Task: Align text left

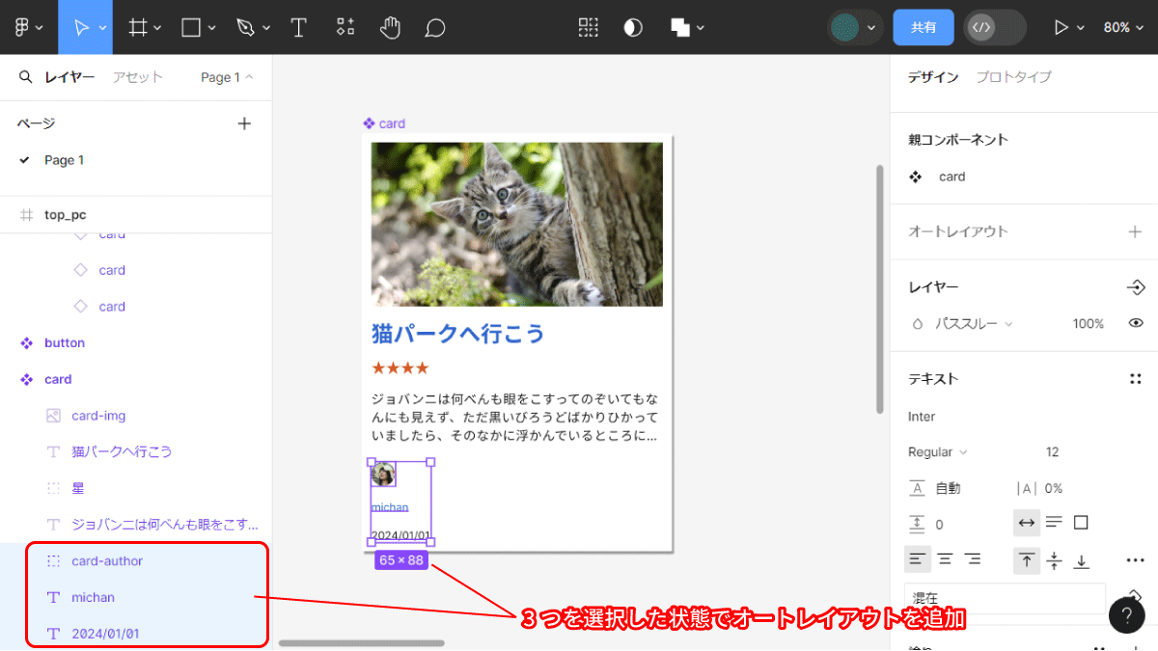Action: coord(918,559)
